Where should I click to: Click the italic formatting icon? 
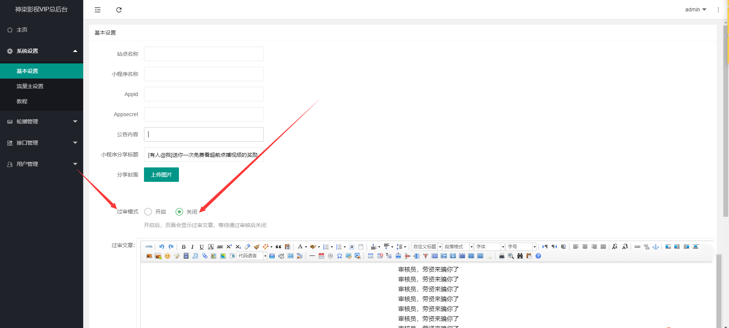pyautogui.click(x=192, y=247)
